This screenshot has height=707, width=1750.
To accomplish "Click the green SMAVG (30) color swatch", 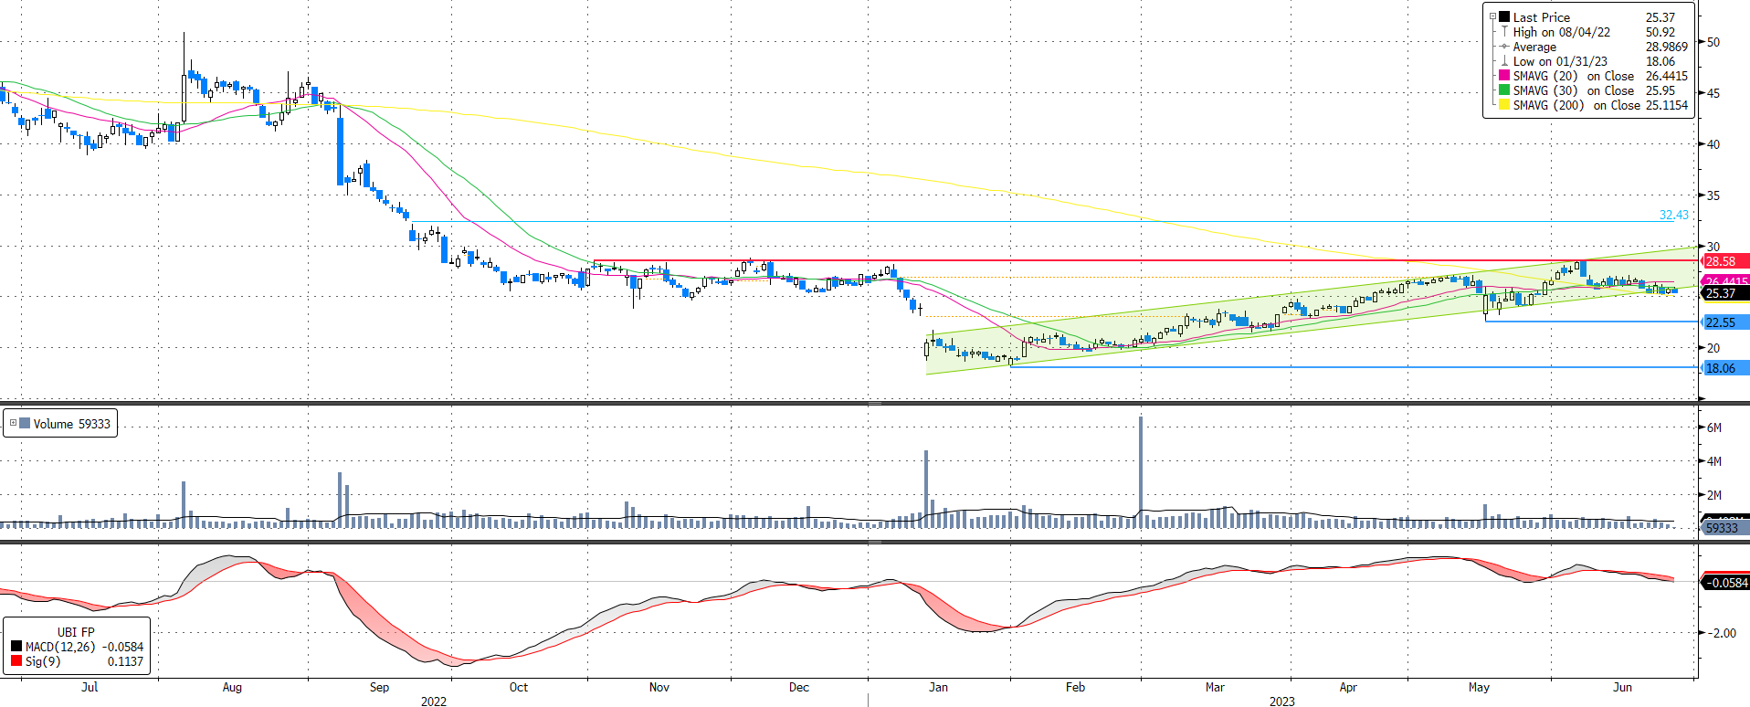I will (x=1504, y=90).
